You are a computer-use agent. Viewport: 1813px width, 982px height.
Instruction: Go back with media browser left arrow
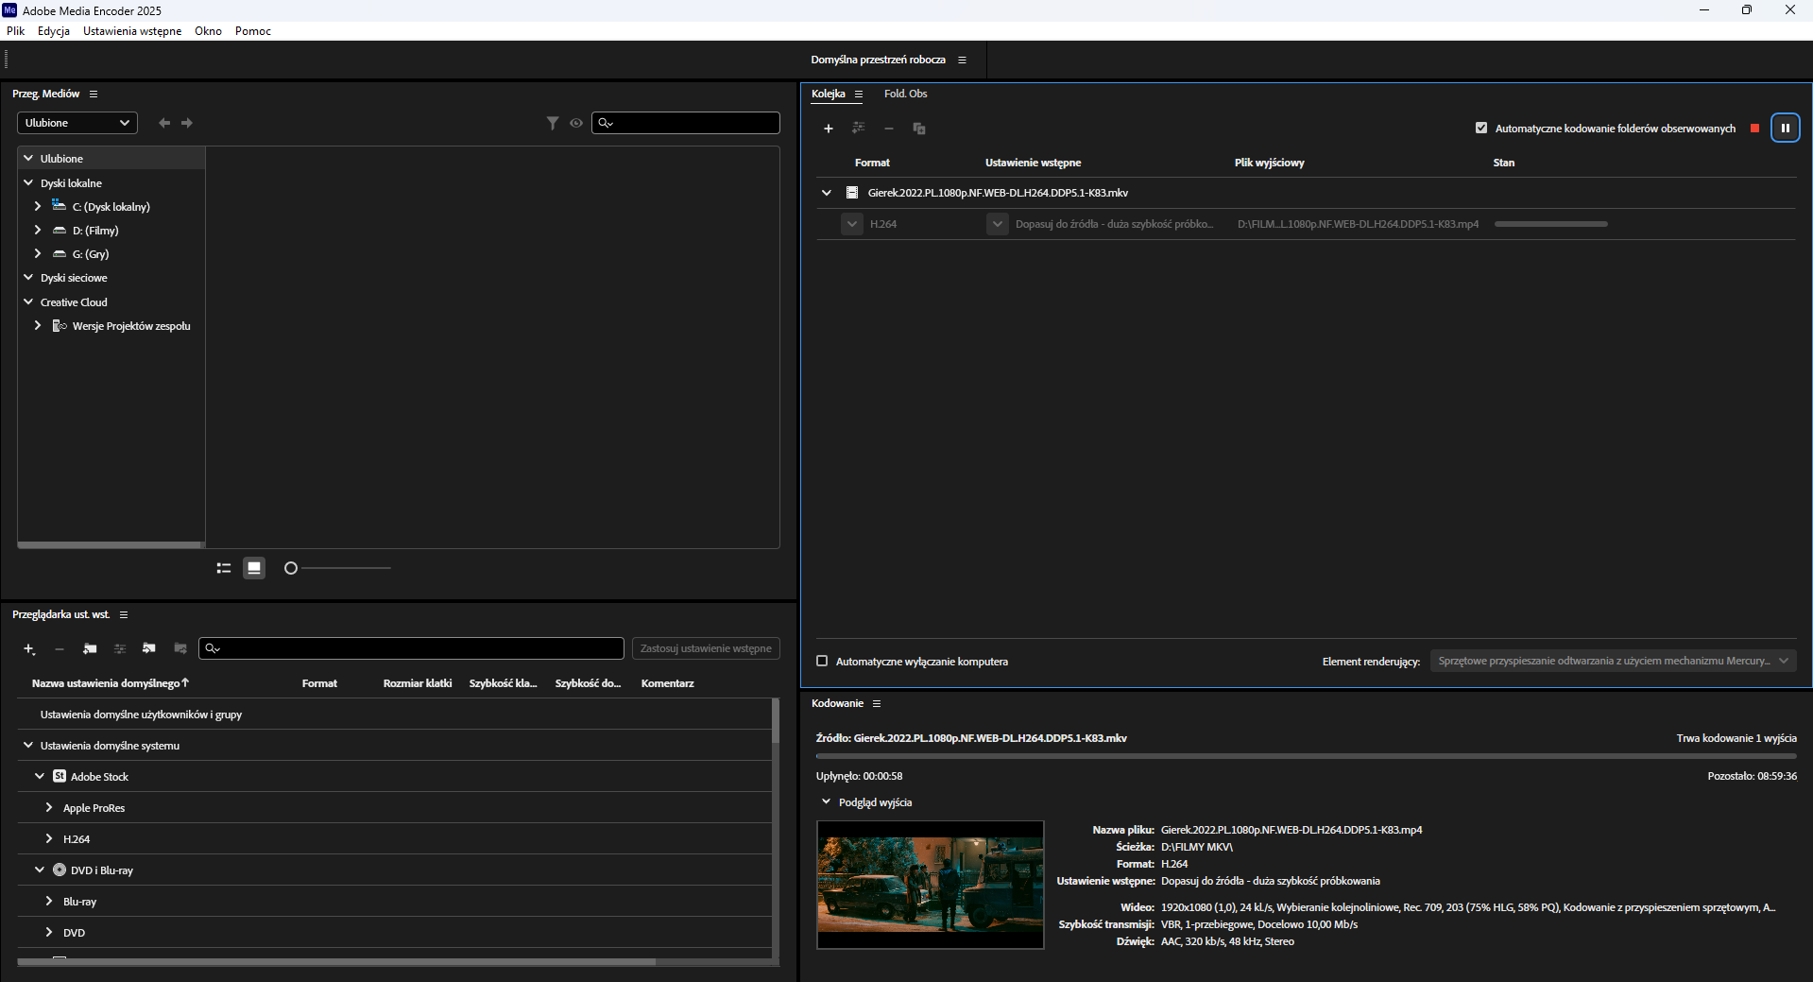164,123
